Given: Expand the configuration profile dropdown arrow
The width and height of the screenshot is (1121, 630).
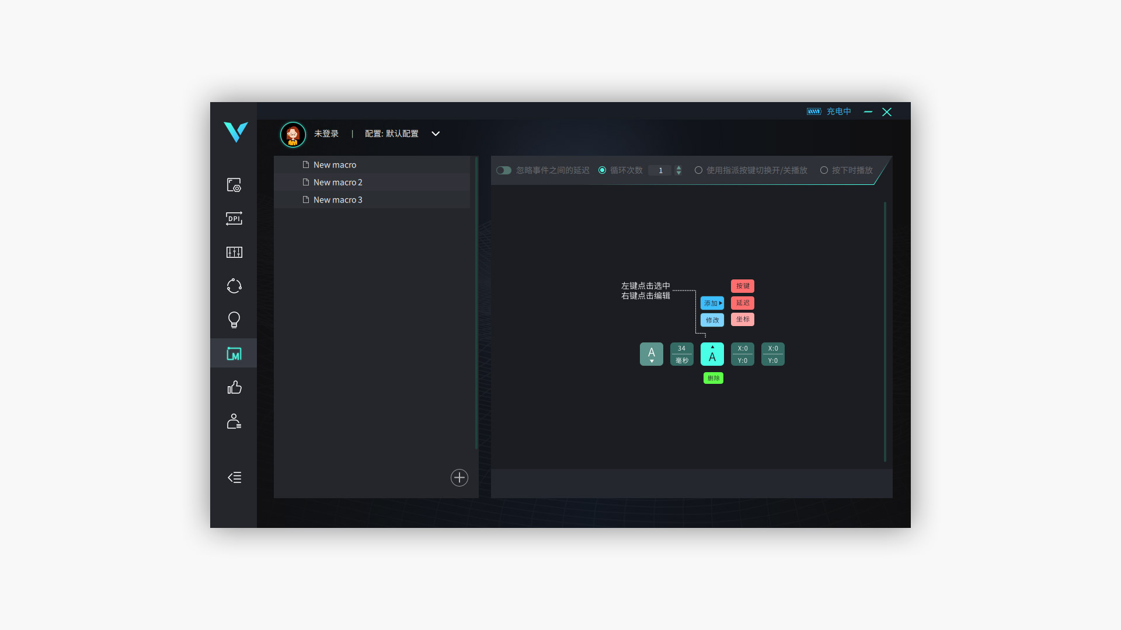Looking at the screenshot, I should (436, 134).
